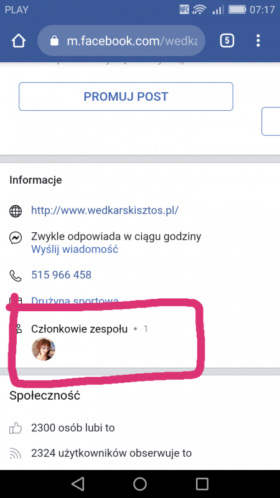Tap the browser home icon
The height and width of the screenshot is (498, 280).
19,41
